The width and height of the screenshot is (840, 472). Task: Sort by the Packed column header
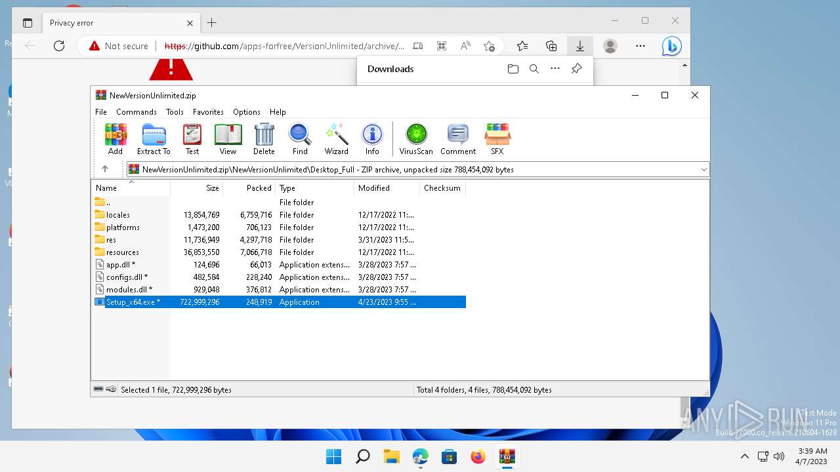(249, 188)
